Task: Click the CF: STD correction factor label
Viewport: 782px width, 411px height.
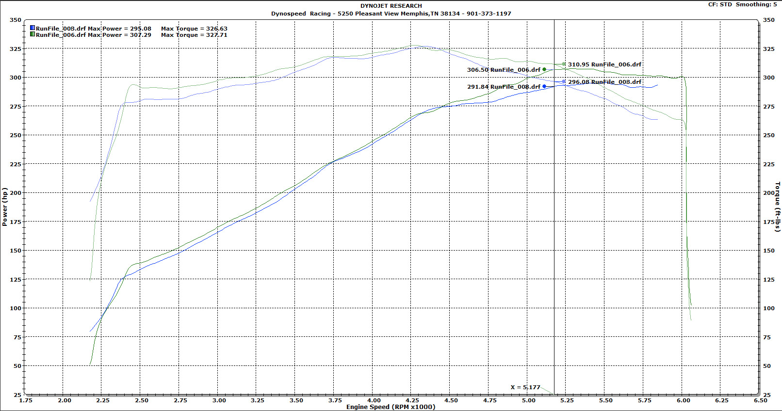Action: 720,4
